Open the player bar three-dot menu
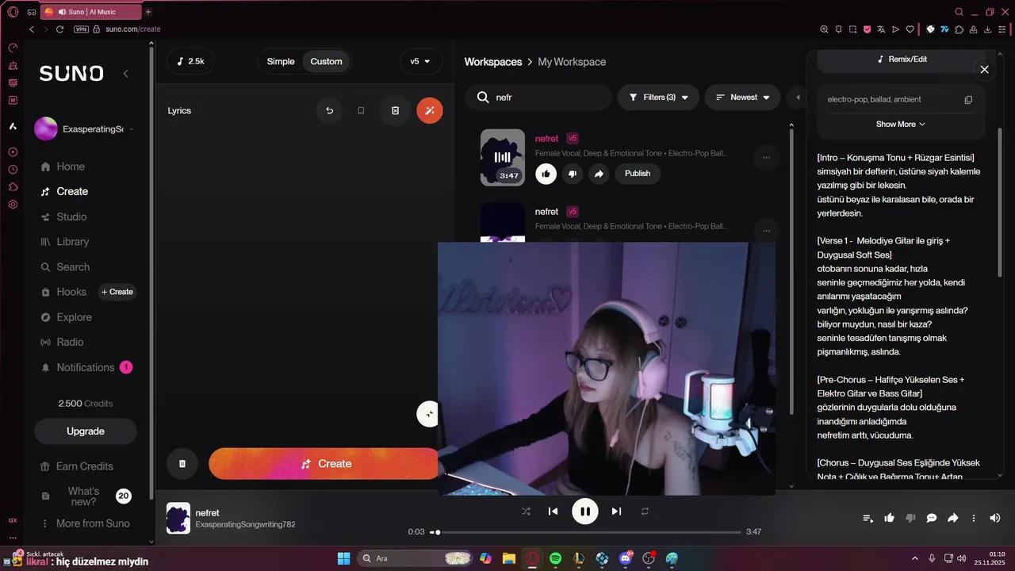1015x571 pixels. click(974, 518)
